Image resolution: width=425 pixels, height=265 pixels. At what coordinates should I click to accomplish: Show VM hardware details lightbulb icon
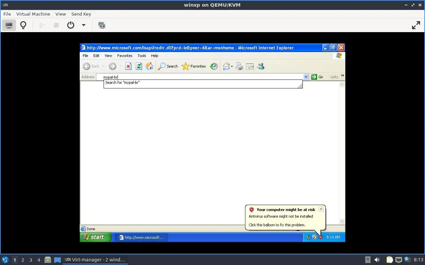click(x=23, y=25)
